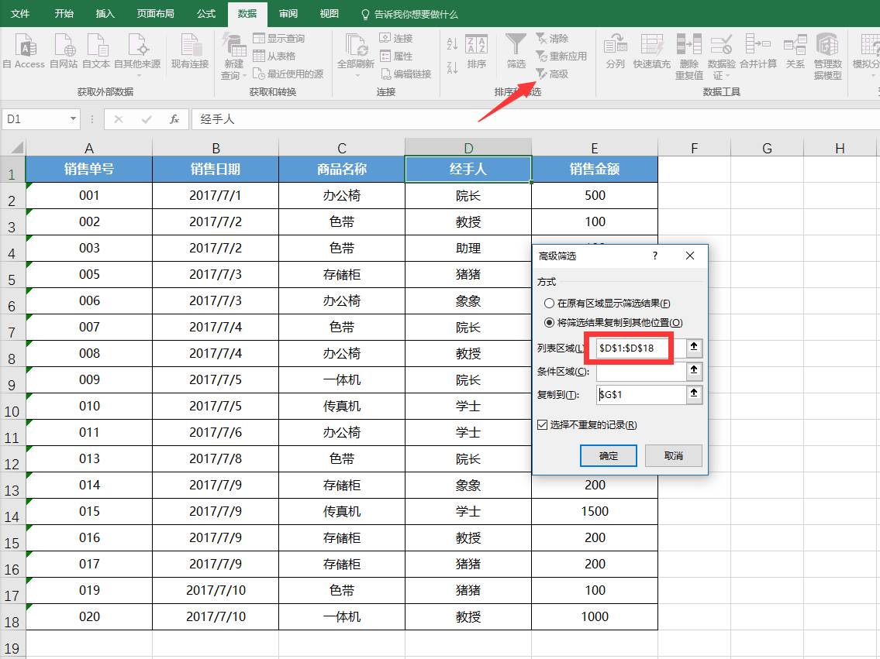This screenshot has height=659, width=880.
Task: Switch to the Insert (插入) tab
Action: coord(105,13)
